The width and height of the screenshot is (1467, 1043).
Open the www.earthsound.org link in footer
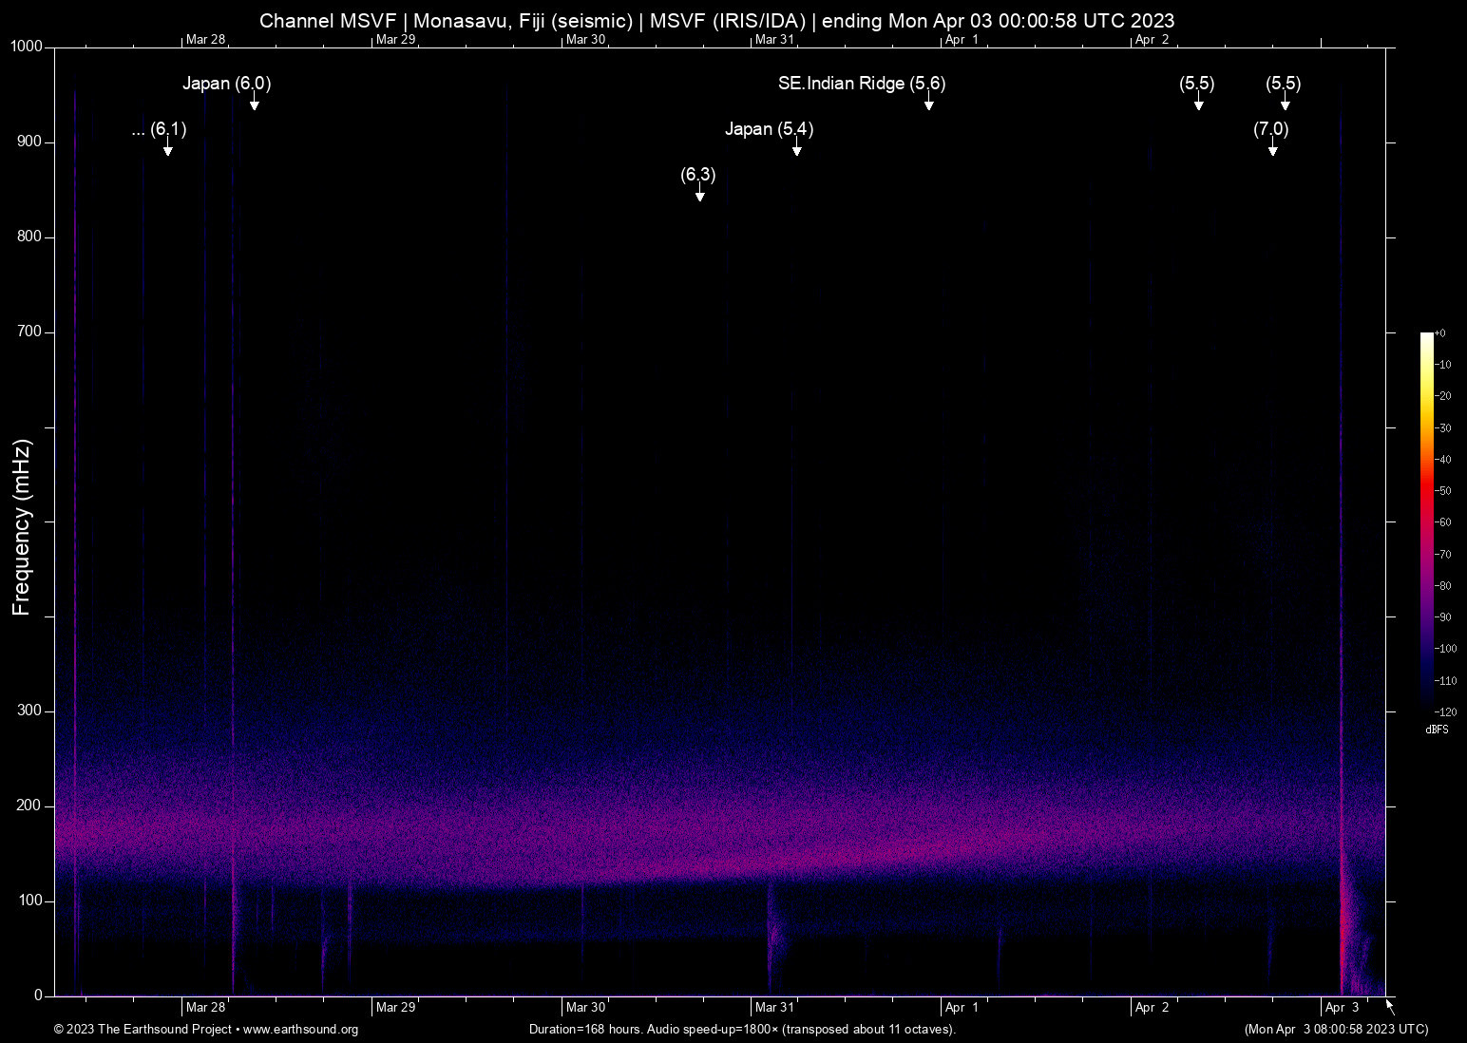300,1030
